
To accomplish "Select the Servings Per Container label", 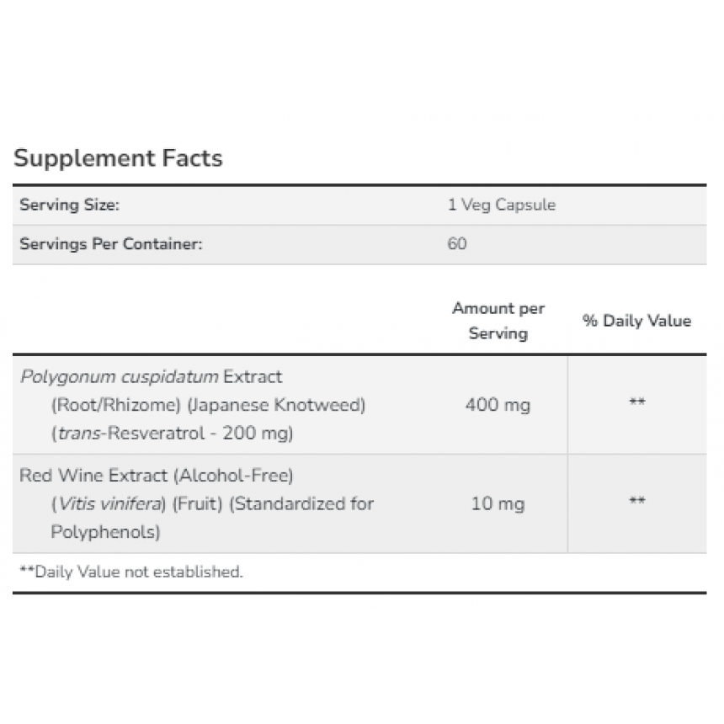I will [x=111, y=244].
